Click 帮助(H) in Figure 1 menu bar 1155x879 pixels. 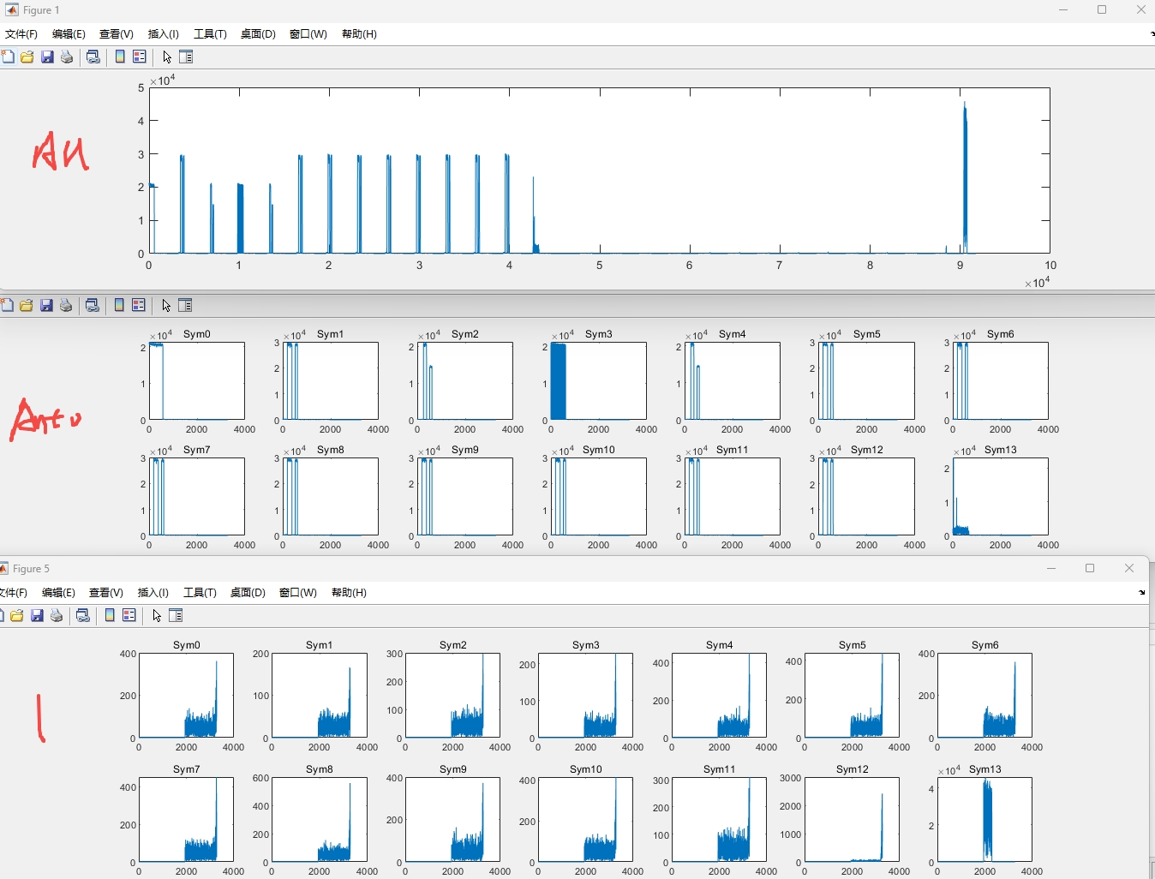coord(359,34)
